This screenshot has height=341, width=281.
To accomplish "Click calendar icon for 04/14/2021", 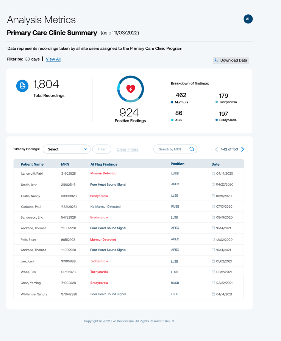I will (214, 294).
